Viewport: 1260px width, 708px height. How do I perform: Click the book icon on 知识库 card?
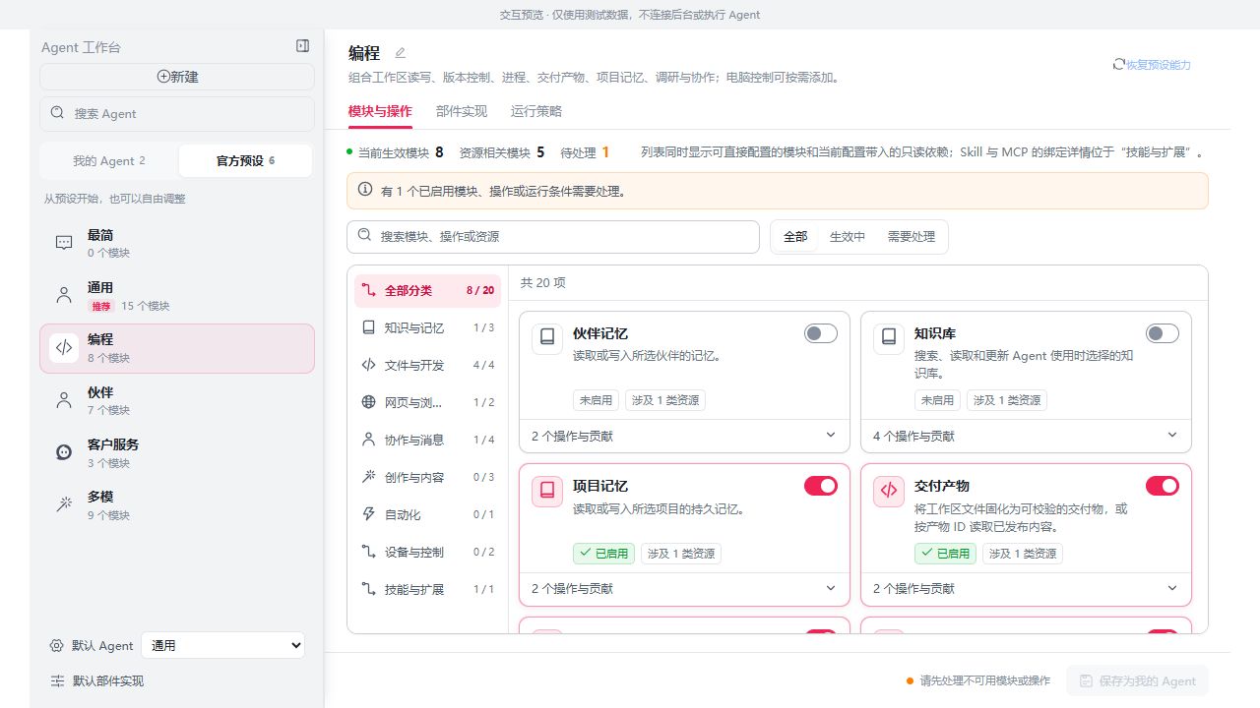(889, 338)
